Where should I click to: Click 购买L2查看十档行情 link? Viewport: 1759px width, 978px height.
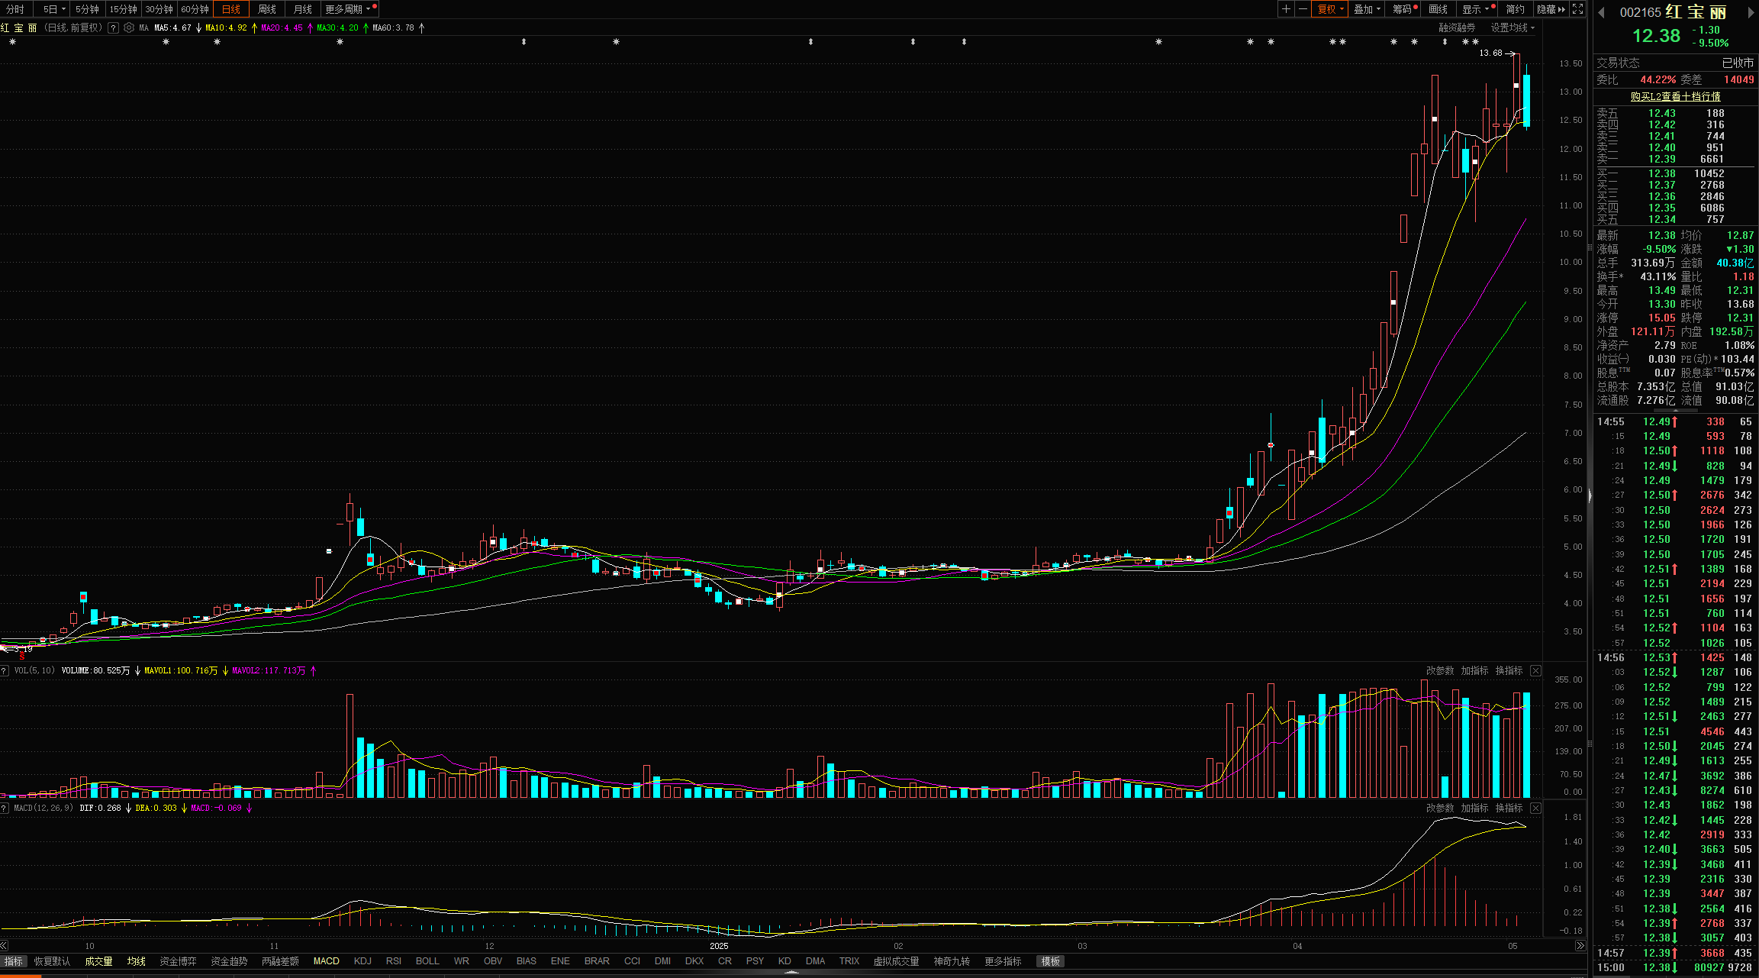coord(1675,96)
